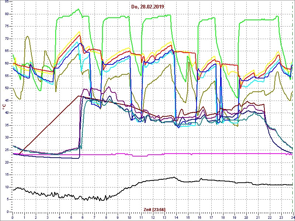Click hour '23' on the time axis
The height and width of the screenshot is (221, 295).
[x=282, y=217]
